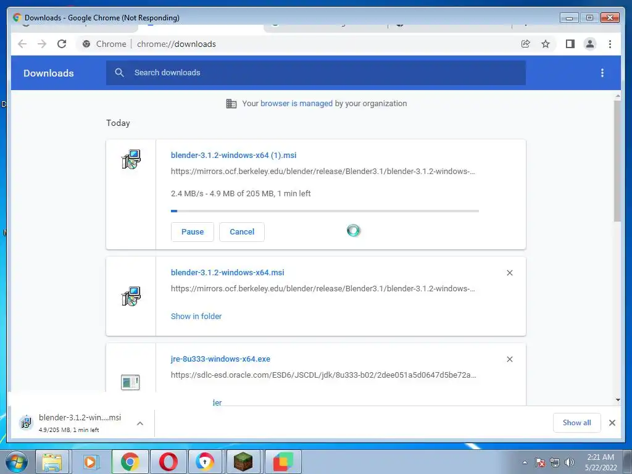
Task: Open the profile avatar icon
Action: [x=589, y=44]
